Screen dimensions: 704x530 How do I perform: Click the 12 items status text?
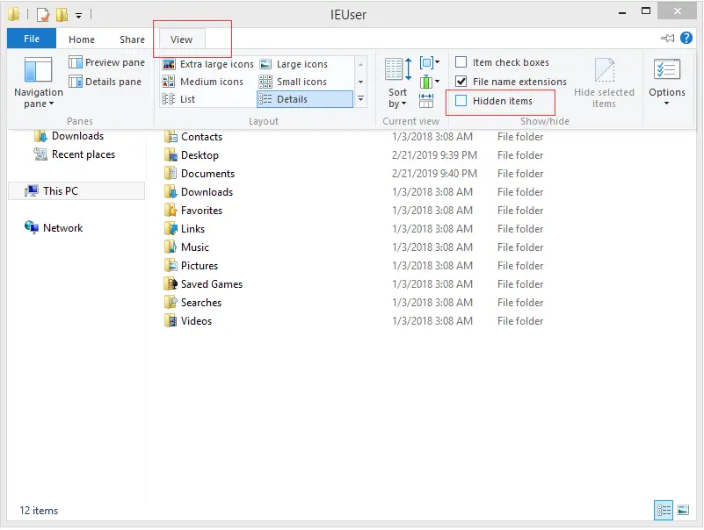(x=39, y=511)
